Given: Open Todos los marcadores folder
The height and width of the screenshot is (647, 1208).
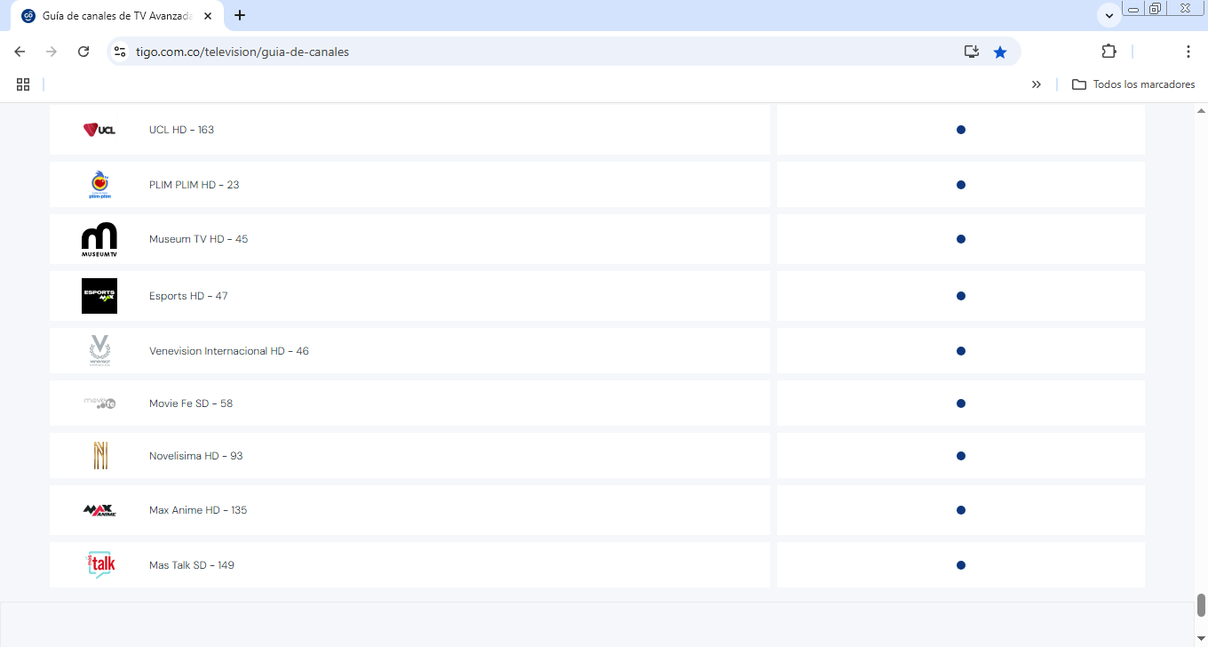Looking at the screenshot, I should [1133, 84].
